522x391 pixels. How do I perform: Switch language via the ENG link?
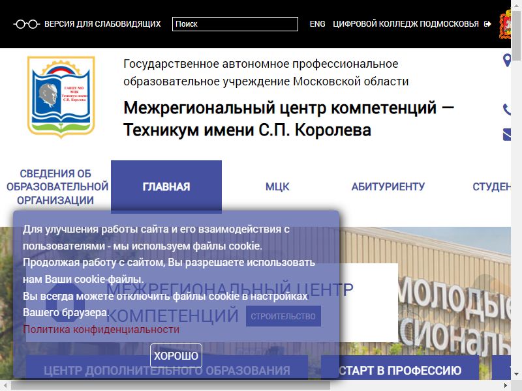317,24
